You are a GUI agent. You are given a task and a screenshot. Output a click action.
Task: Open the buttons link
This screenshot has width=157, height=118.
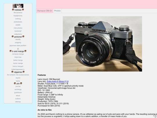pyautogui.click(x=18, y=99)
